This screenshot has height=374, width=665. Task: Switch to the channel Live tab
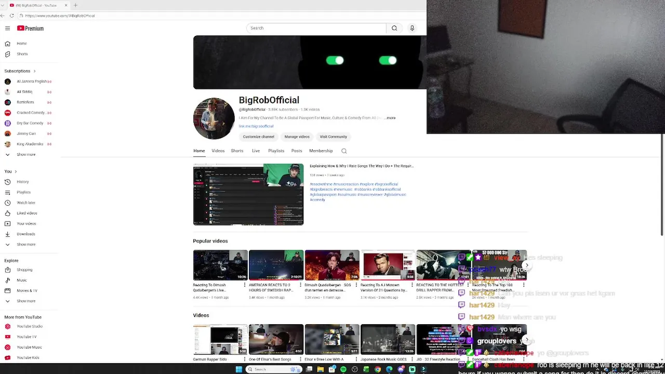coord(256,151)
